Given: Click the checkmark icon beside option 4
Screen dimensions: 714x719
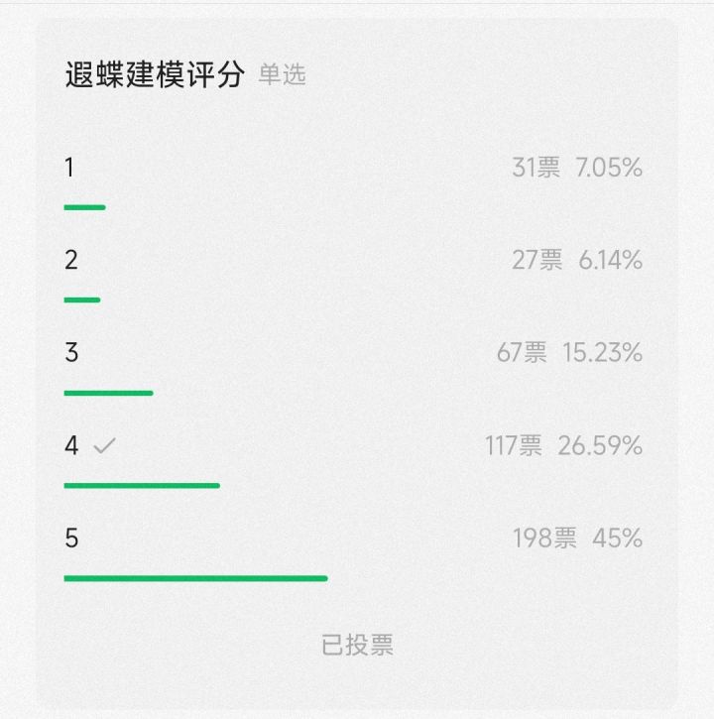Looking at the screenshot, I should (x=104, y=446).
